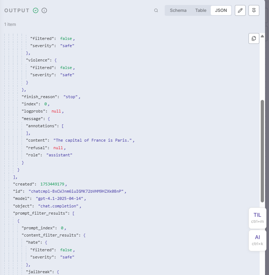Open the search icon in the output header
This screenshot has height=275, width=269.
156,10
